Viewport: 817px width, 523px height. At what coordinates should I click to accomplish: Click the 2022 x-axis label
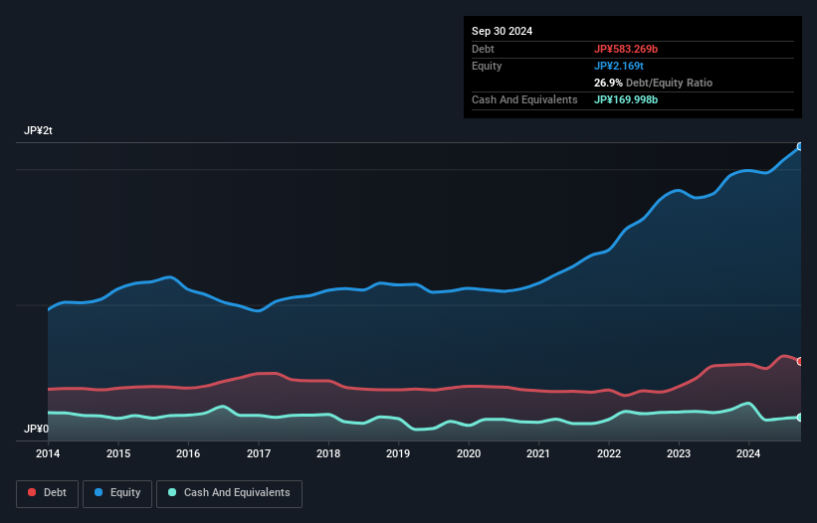coord(609,453)
